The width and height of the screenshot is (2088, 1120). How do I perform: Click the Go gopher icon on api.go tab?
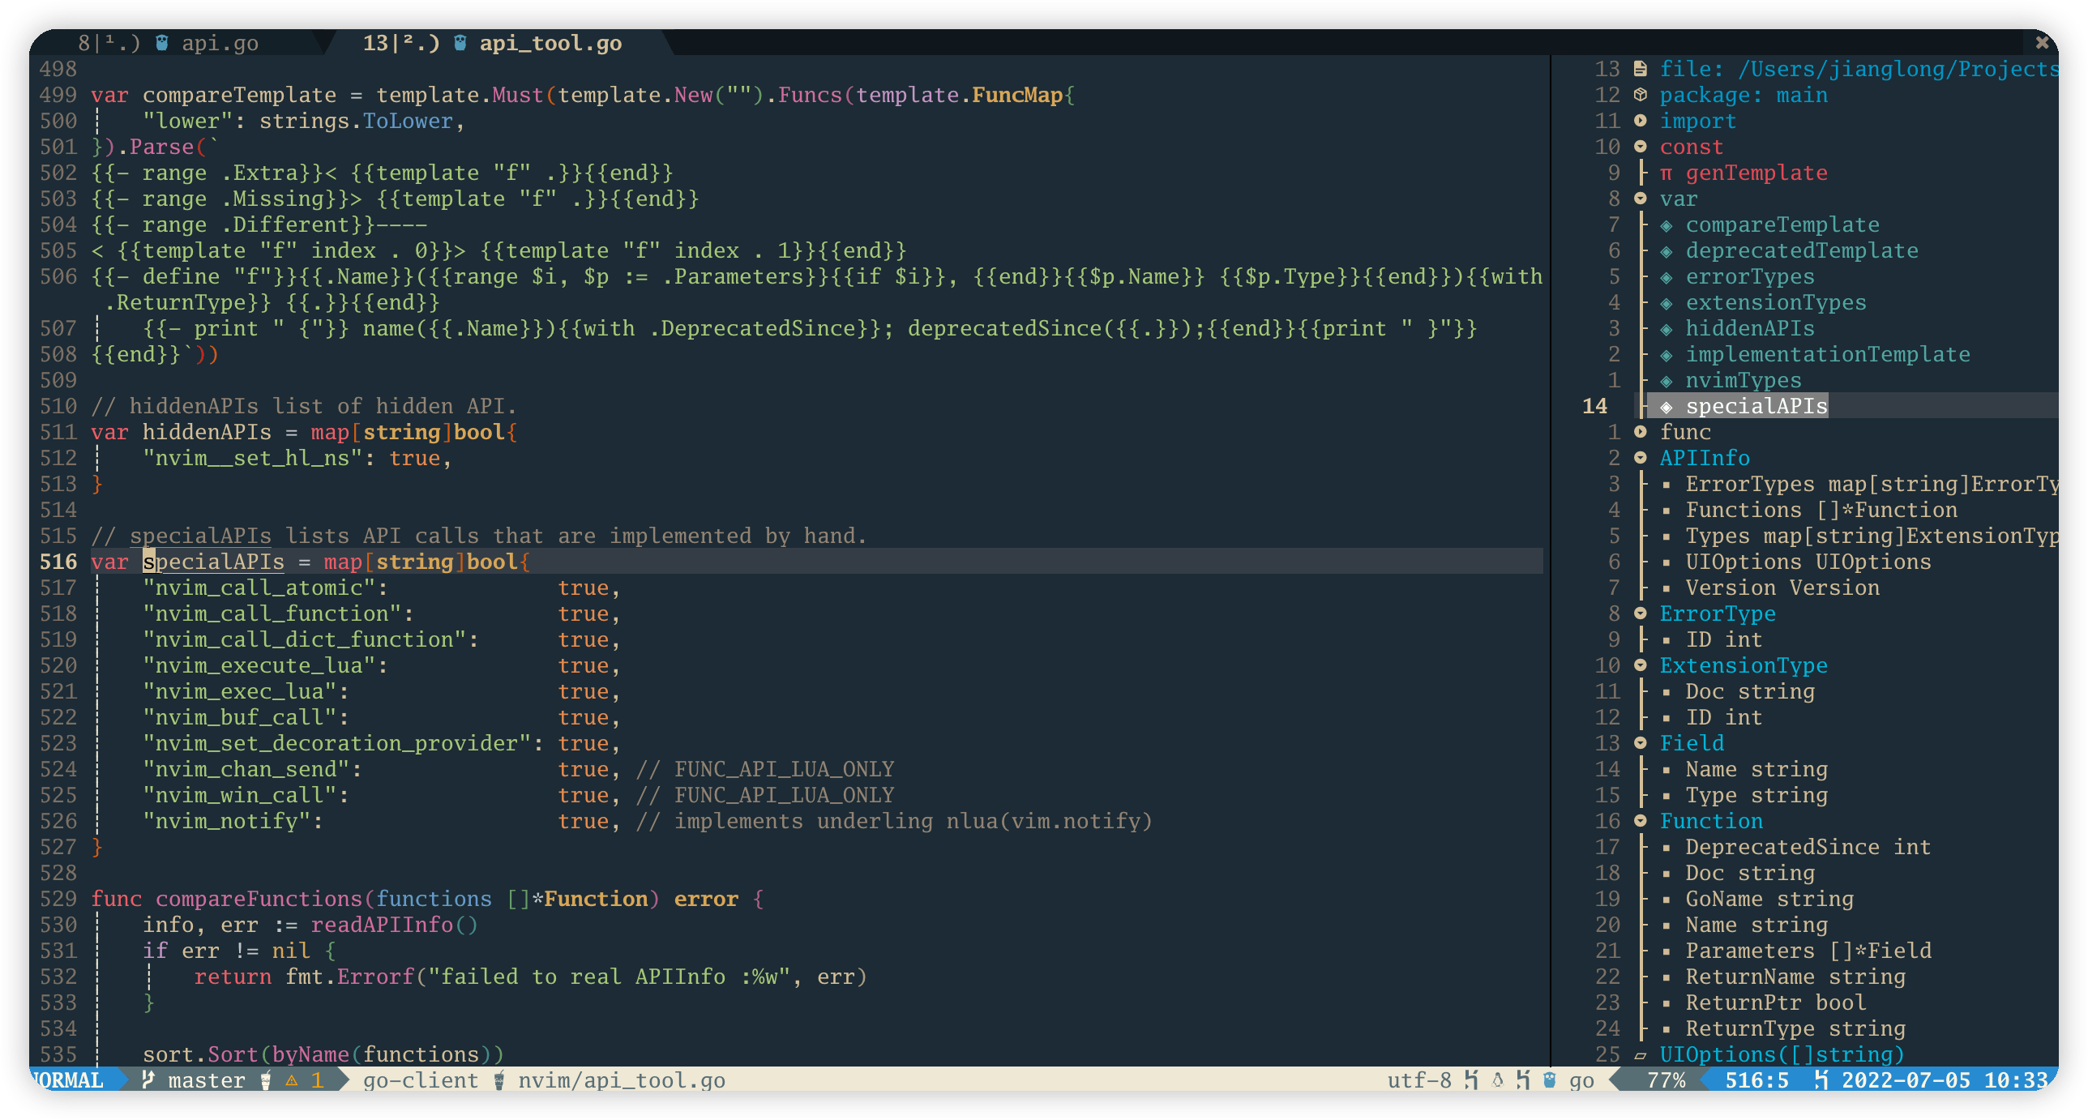(x=162, y=43)
